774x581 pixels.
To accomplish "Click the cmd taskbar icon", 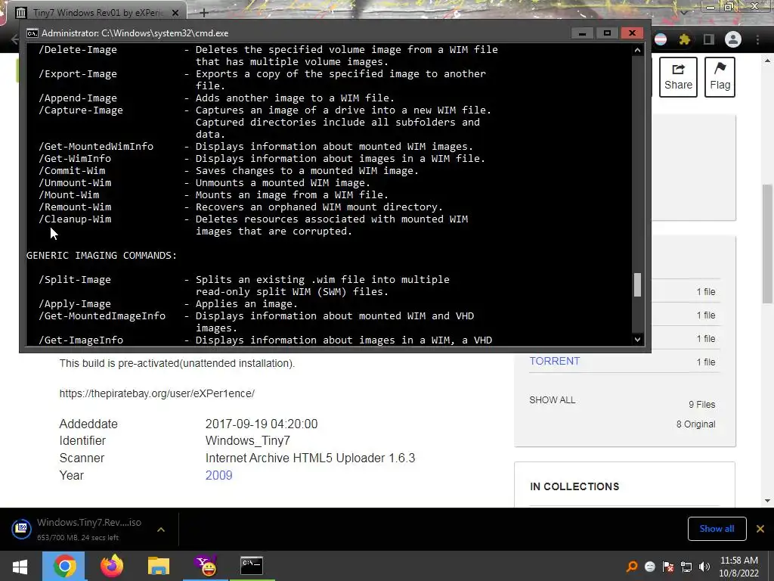I will [252, 566].
